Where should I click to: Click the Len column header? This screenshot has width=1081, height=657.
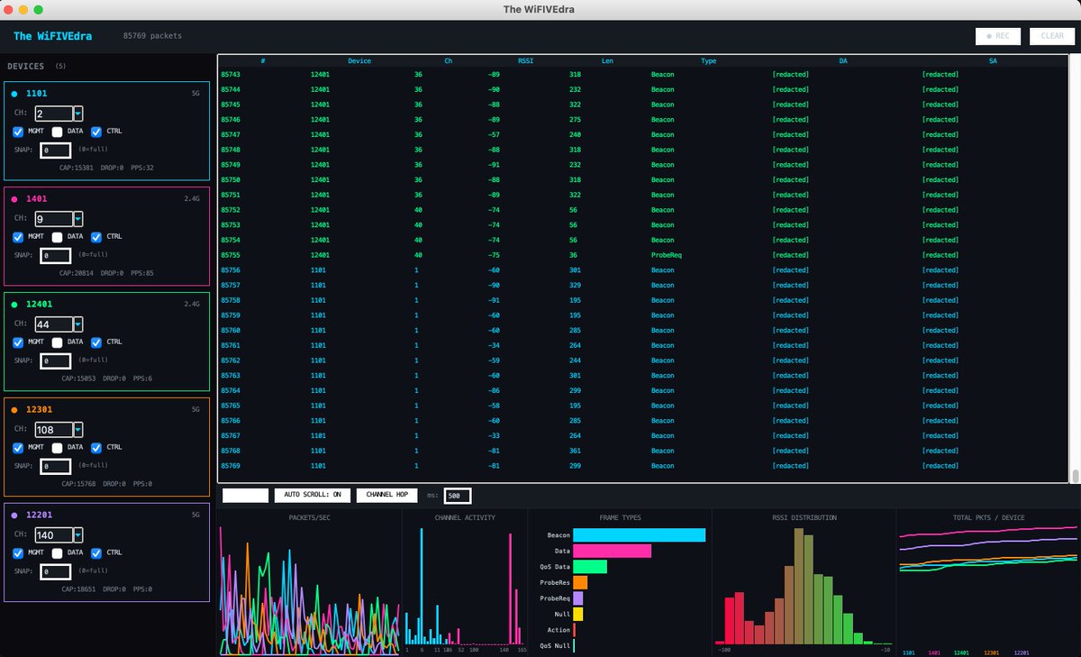click(x=607, y=60)
